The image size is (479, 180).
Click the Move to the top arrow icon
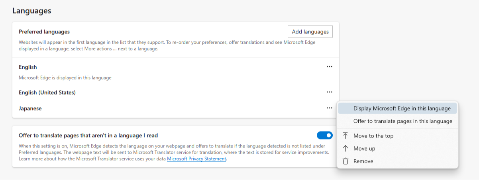pos(346,135)
